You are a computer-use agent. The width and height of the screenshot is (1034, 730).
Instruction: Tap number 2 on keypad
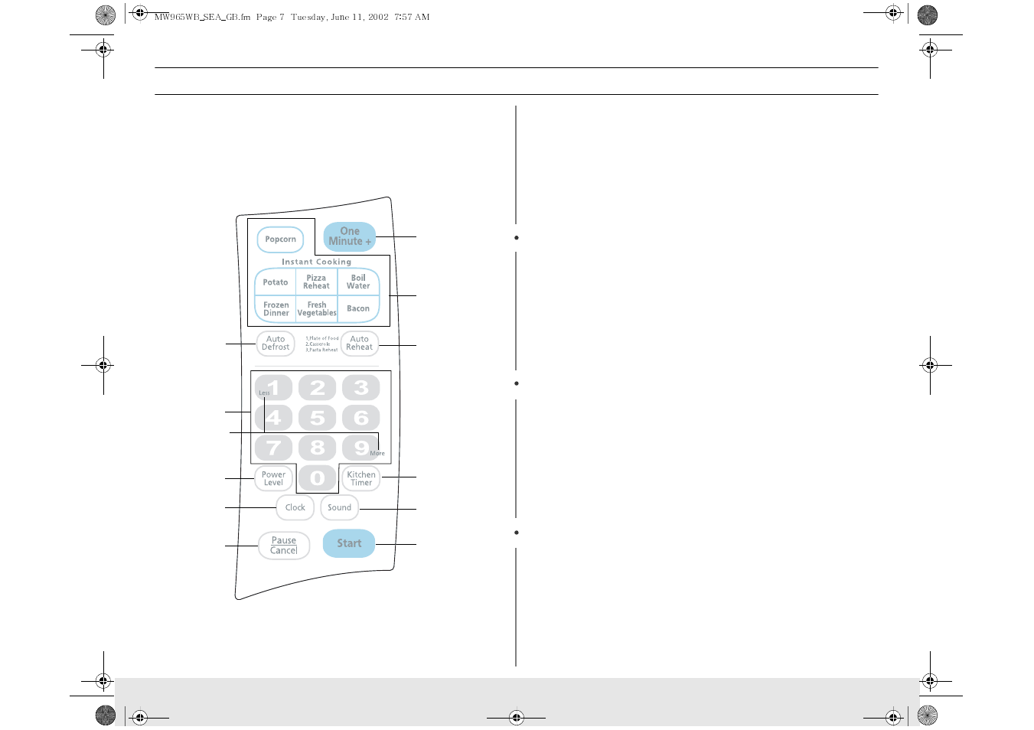(x=317, y=388)
